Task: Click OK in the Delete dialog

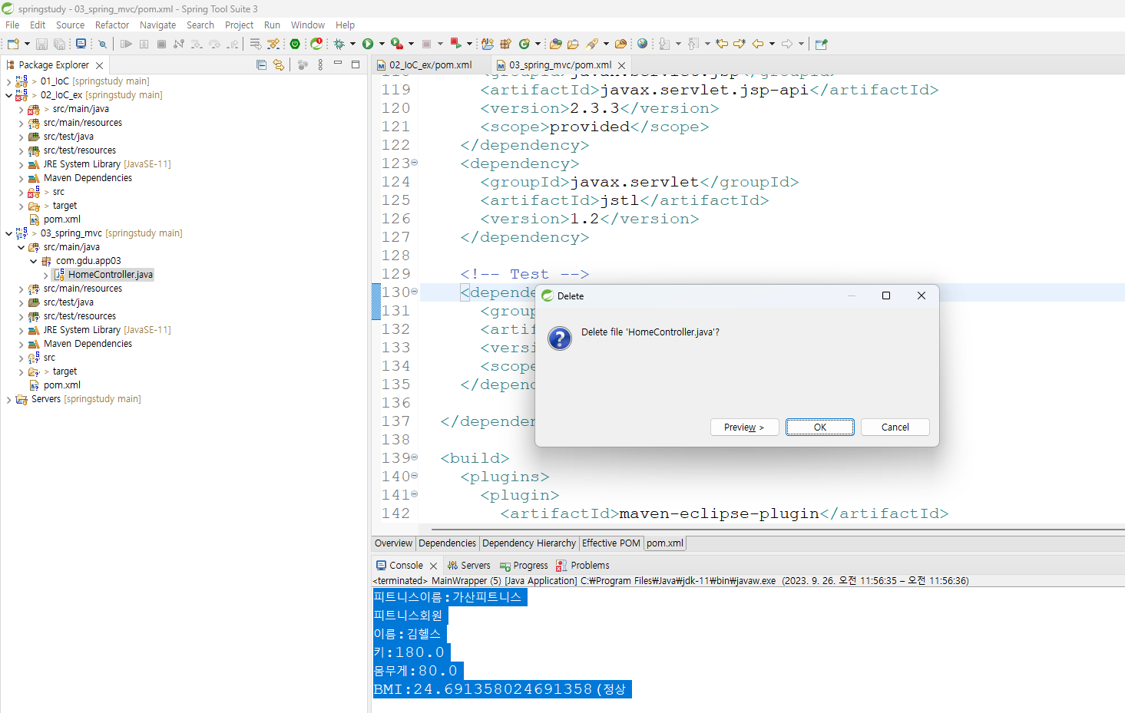Action: tap(820, 427)
